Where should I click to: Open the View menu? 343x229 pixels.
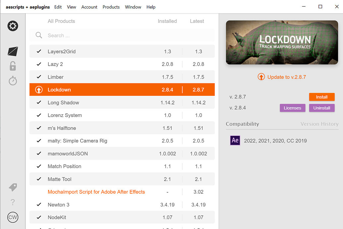(72, 7)
